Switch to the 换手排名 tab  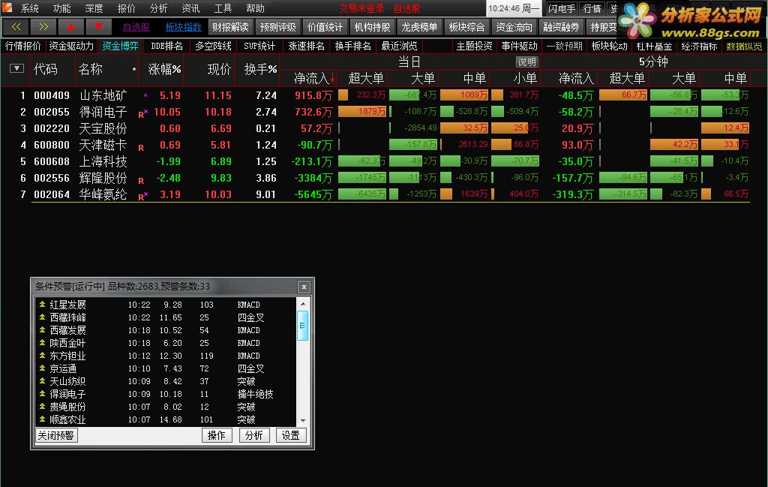[x=352, y=46]
